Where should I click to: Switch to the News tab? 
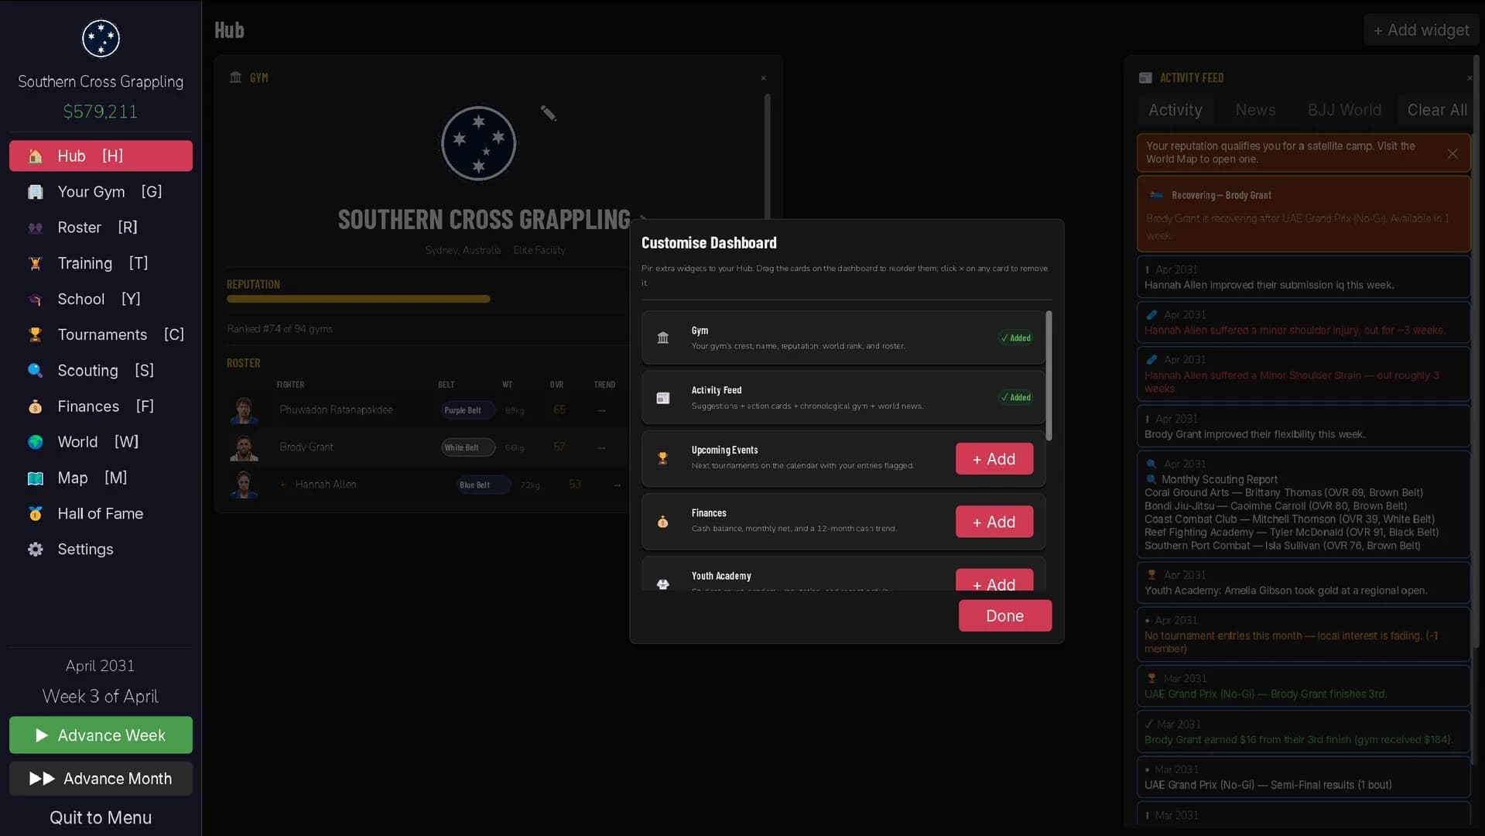coord(1255,110)
